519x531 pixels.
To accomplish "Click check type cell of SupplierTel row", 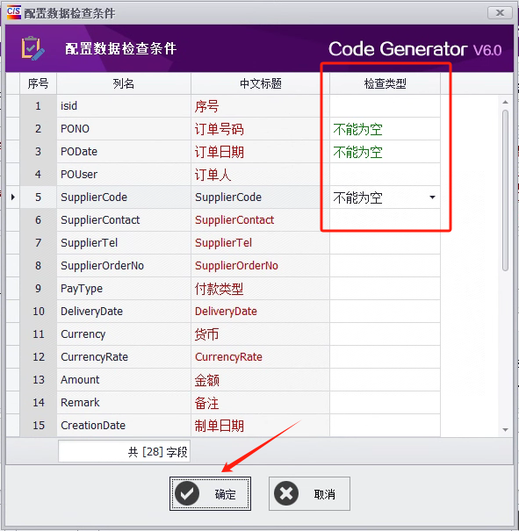I will pos(385,243).
